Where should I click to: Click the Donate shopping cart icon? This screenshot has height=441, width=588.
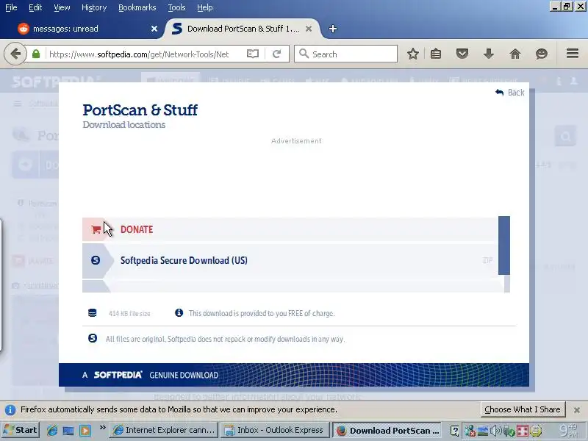[x=96, y=229]
